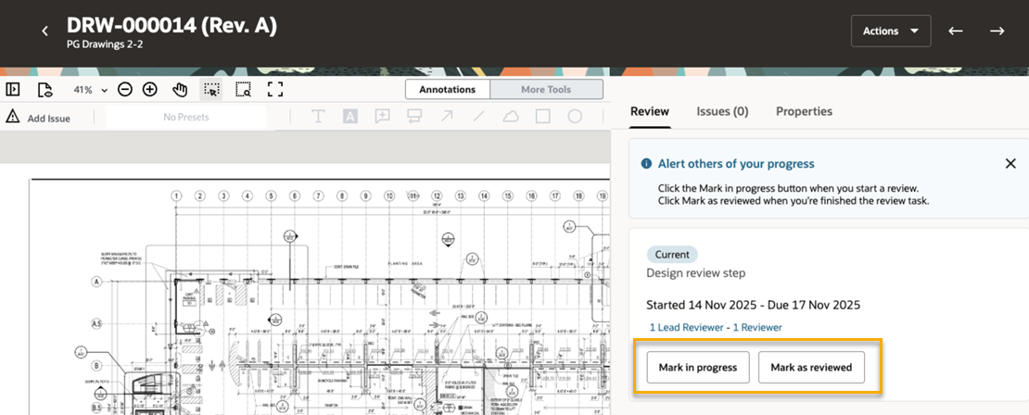This screenshot has height=415, width=1029.
Task: Open the No Presets dropdown
Action: (186, 118)
